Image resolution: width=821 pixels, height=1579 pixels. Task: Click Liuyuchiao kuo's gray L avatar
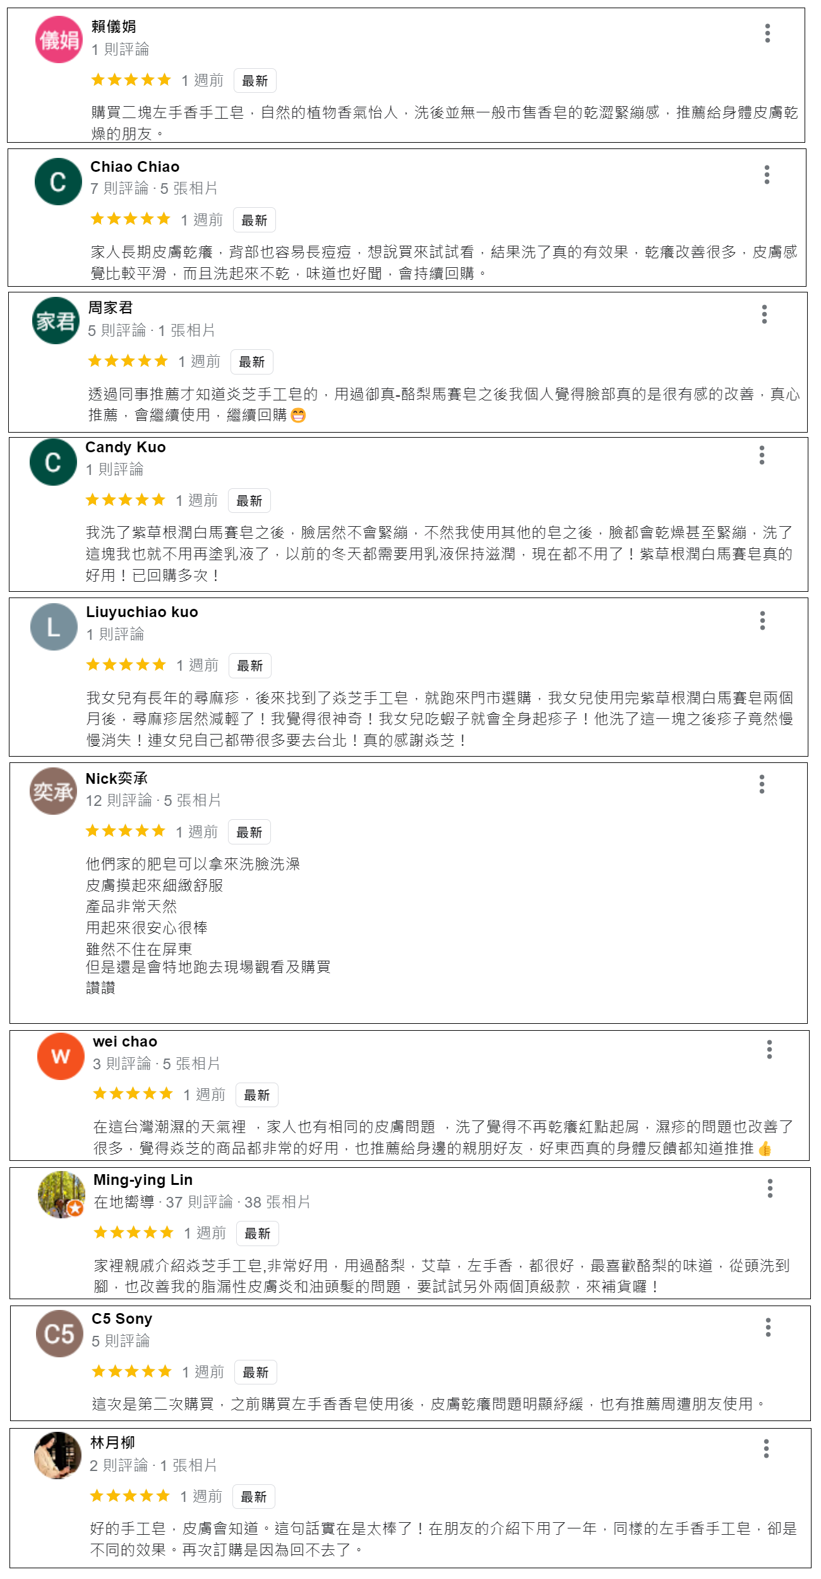point(54,627)
